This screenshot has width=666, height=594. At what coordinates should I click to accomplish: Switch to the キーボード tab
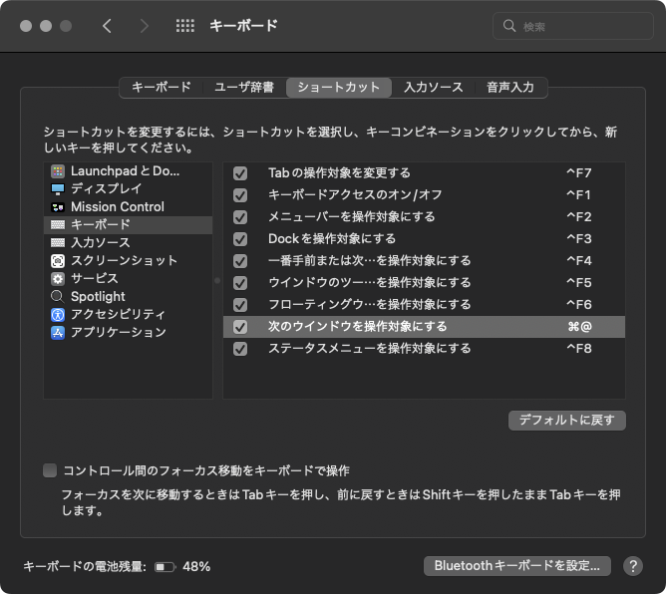point(161,88)
